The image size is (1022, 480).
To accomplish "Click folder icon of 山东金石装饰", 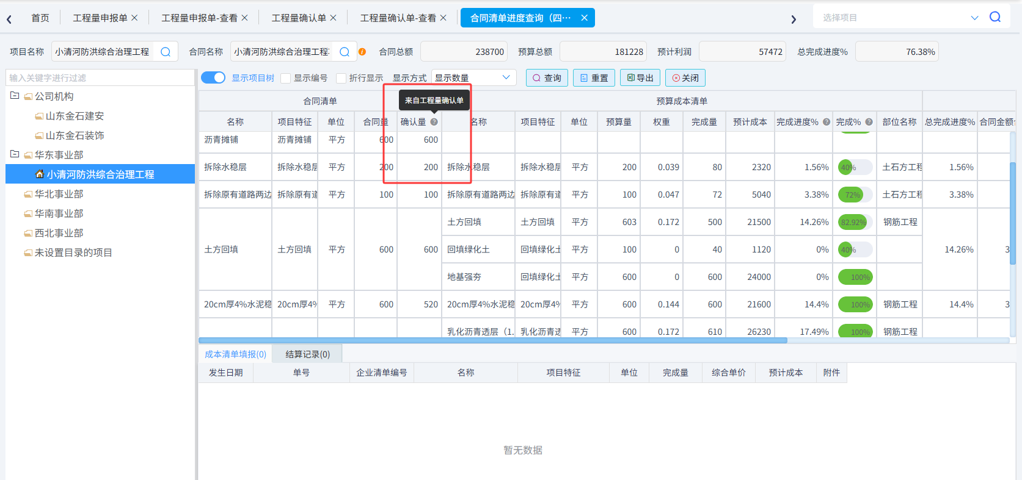I will [x=39, y=135].
